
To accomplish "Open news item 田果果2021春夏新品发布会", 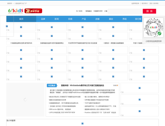I will tap(65, 97).
